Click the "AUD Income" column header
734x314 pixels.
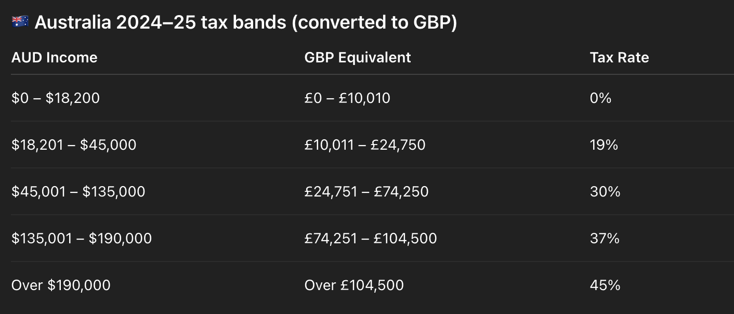(x=54, y=57)
